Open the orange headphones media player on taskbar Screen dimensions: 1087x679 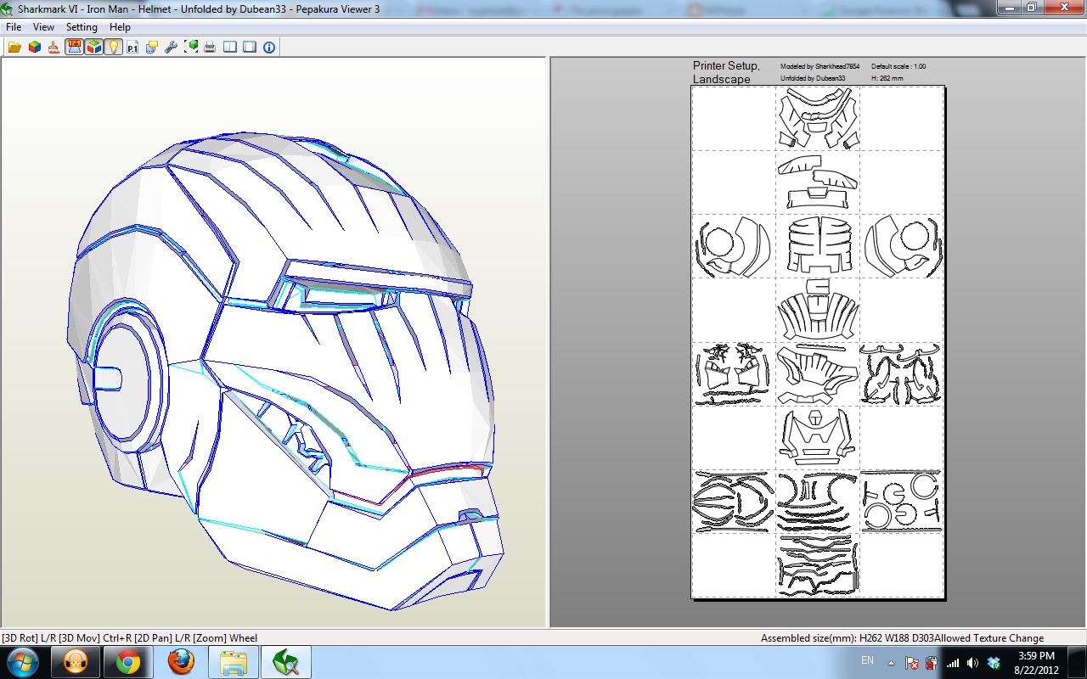pos(76,662)
